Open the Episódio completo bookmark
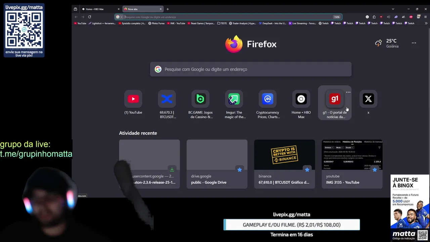Image resolution: width=430 pixels, height=242 pixels. point(132,23)
